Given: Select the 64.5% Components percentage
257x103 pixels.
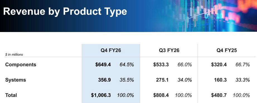Looking at the screenshot, I should 127,65.
